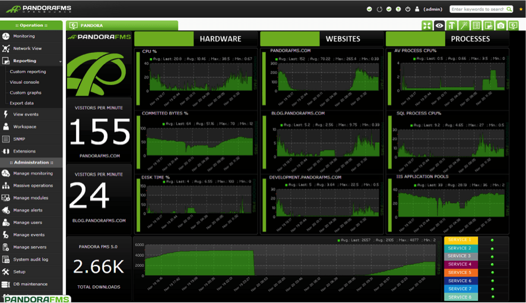The image size is (526, 303).
Task: Toggle the eye view mode tab
Action: (439, 26)
